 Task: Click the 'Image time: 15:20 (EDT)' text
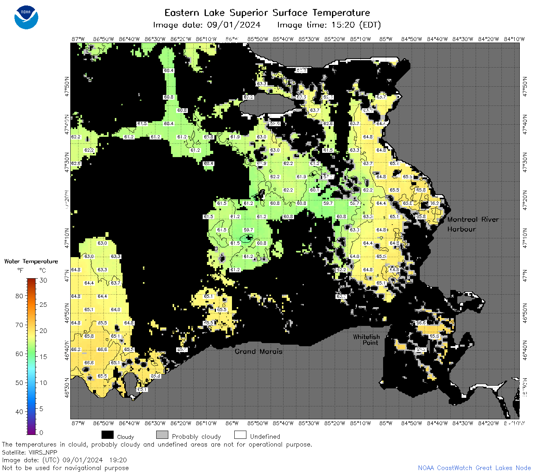[x=329, y=25]
